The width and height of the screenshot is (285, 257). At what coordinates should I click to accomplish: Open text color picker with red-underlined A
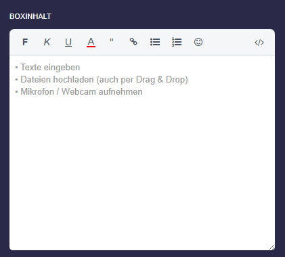coord(91,42)
